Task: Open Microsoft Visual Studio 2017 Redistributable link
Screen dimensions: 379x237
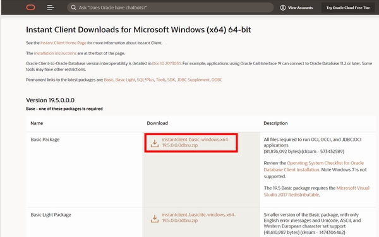Action: (316, 191)
